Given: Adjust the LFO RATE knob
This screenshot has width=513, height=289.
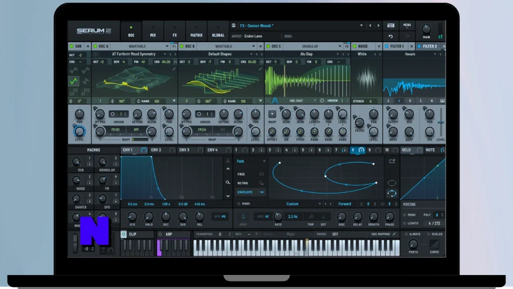Looking at the screenshot, I should click(x=278, y=216).
